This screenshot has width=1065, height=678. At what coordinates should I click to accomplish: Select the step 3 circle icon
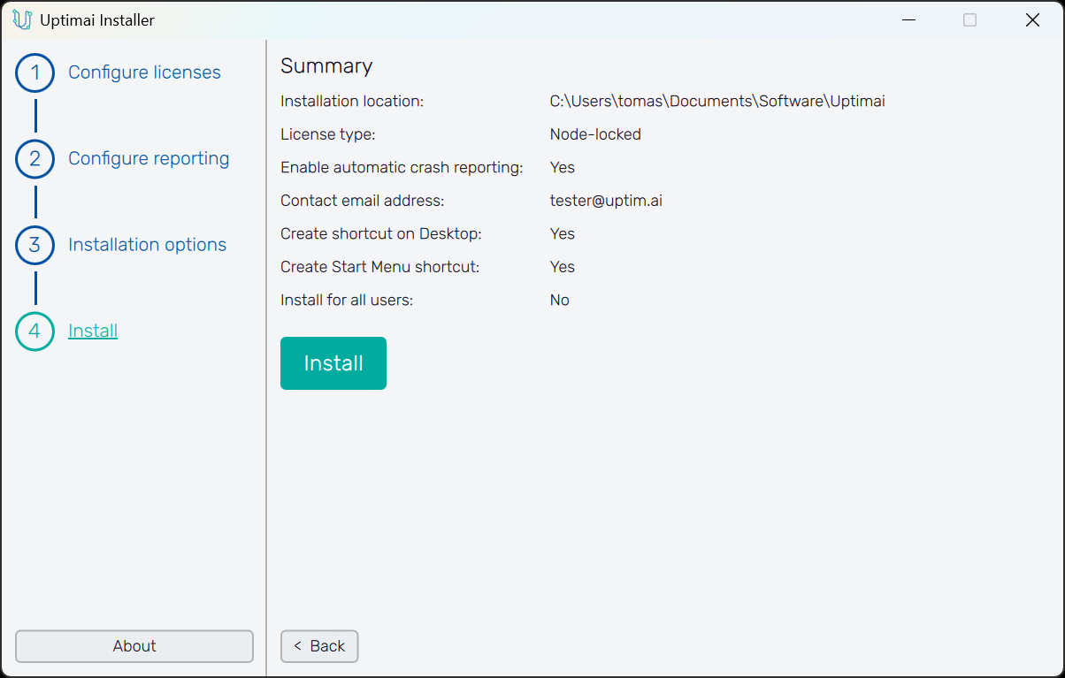coord(35,245)
